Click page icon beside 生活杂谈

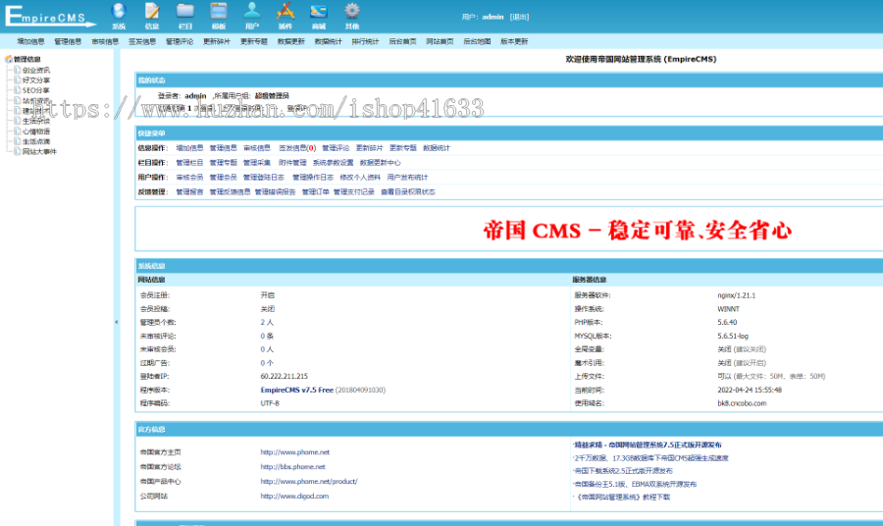pos(18,121)
